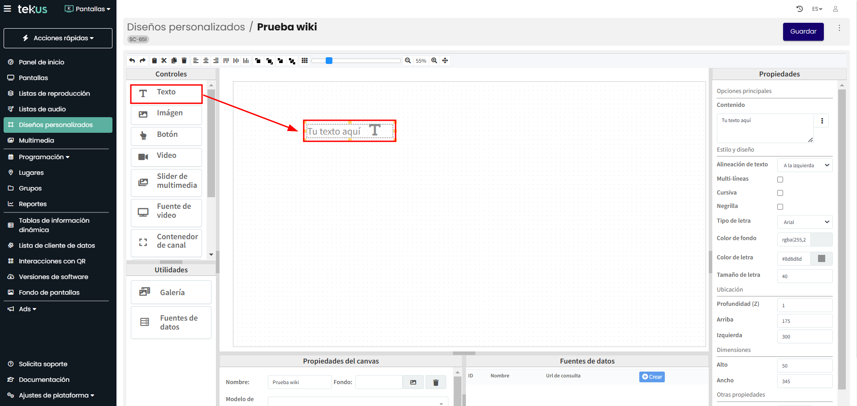This screenshot has height=406, width=857.
Task: Open Listas de reproducción menu item
Action: pos(54,93)
